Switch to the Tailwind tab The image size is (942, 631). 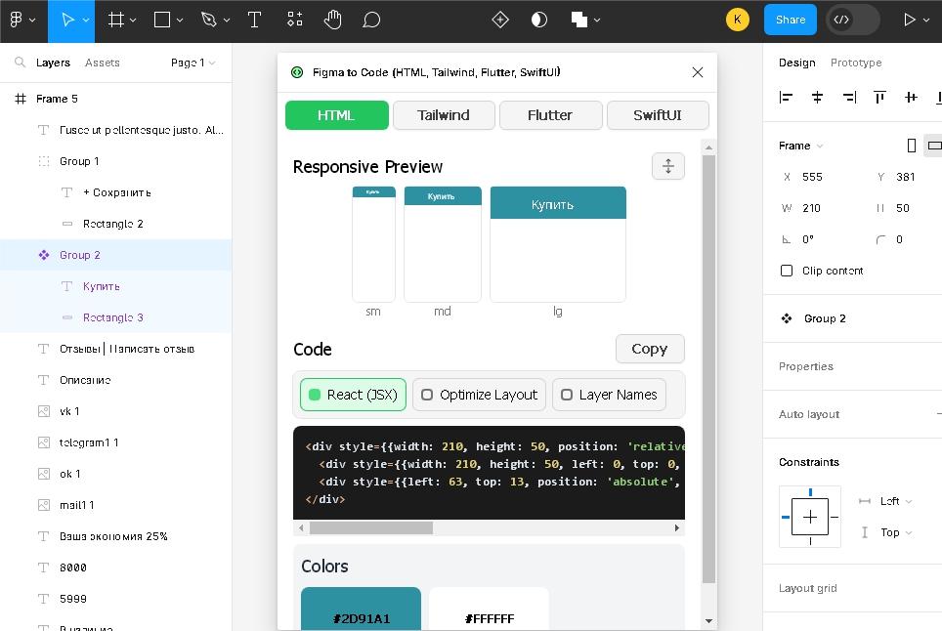444,115
